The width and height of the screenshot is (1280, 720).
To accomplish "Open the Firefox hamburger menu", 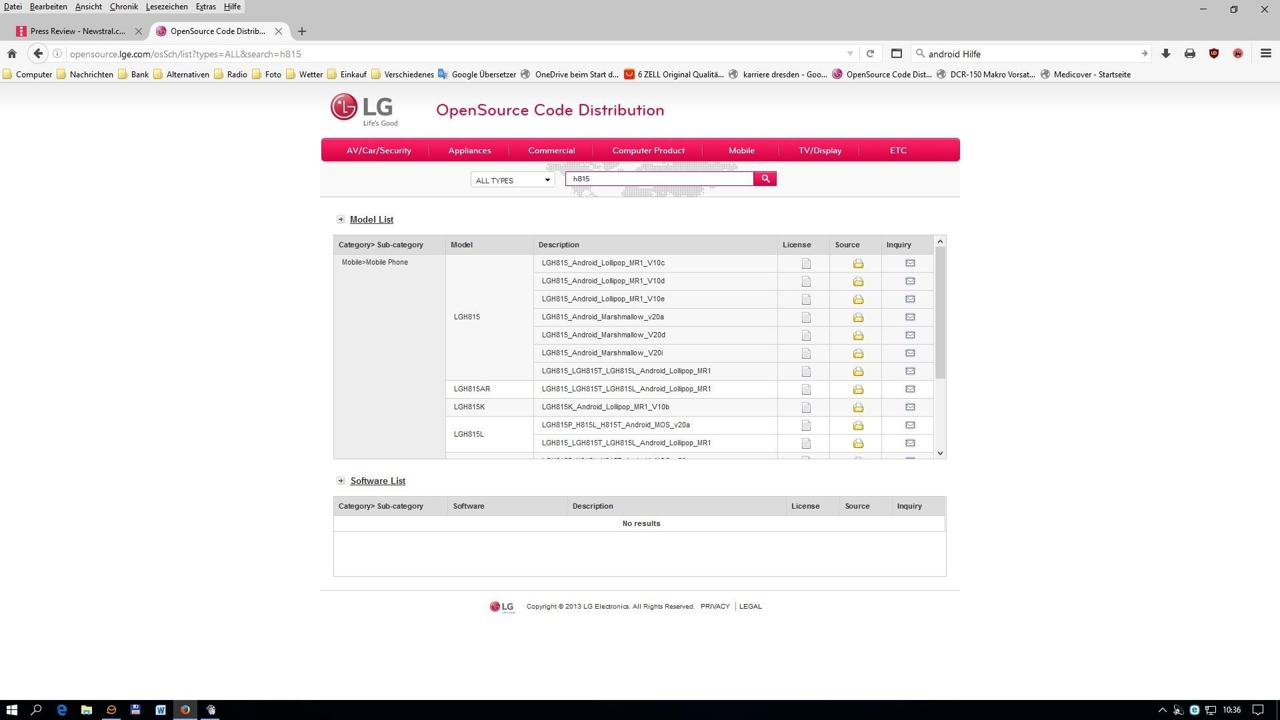I will coord(1266,53).
